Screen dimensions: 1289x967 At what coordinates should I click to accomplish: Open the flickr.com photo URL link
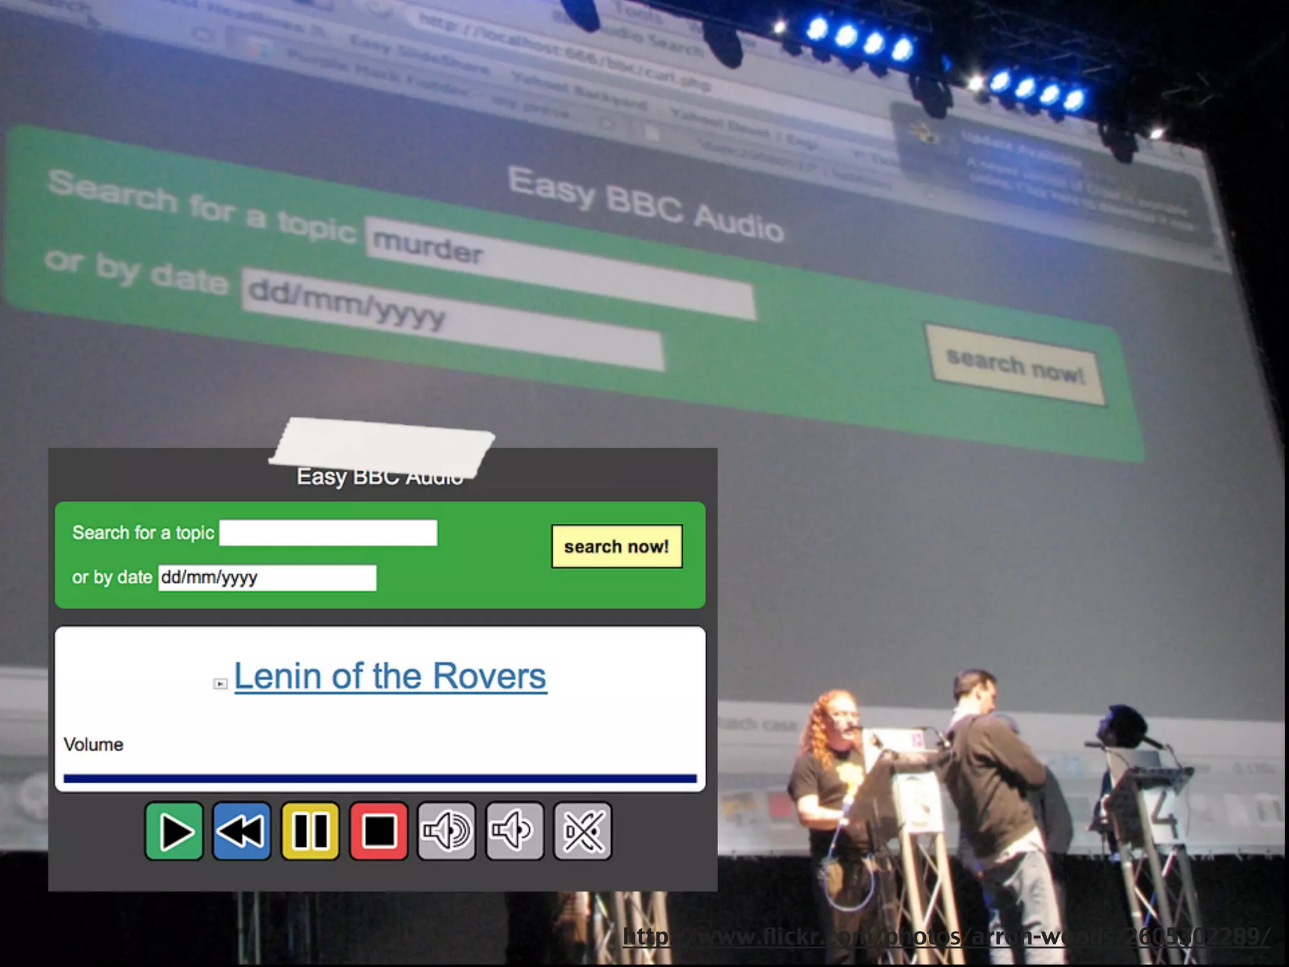click(x=945, y=937)
